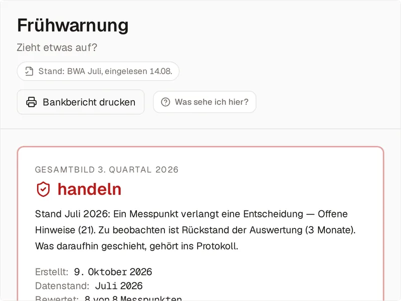Click the printer icon in Bankbericht button
Image resolution: width=401 pixels, height=301 pixels.
pyautogui.click(x=32, y=102)
